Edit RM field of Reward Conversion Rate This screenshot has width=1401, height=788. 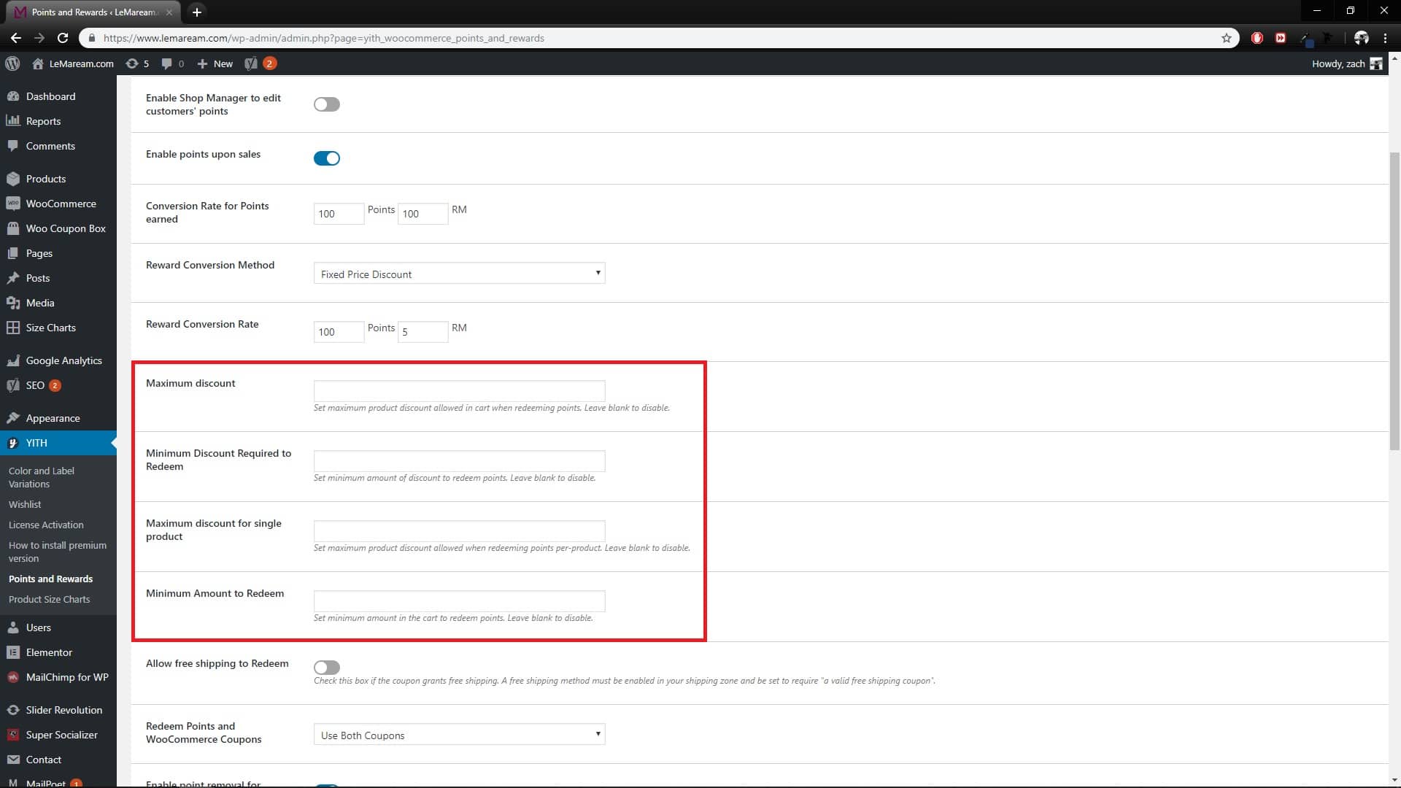point(422,332)
